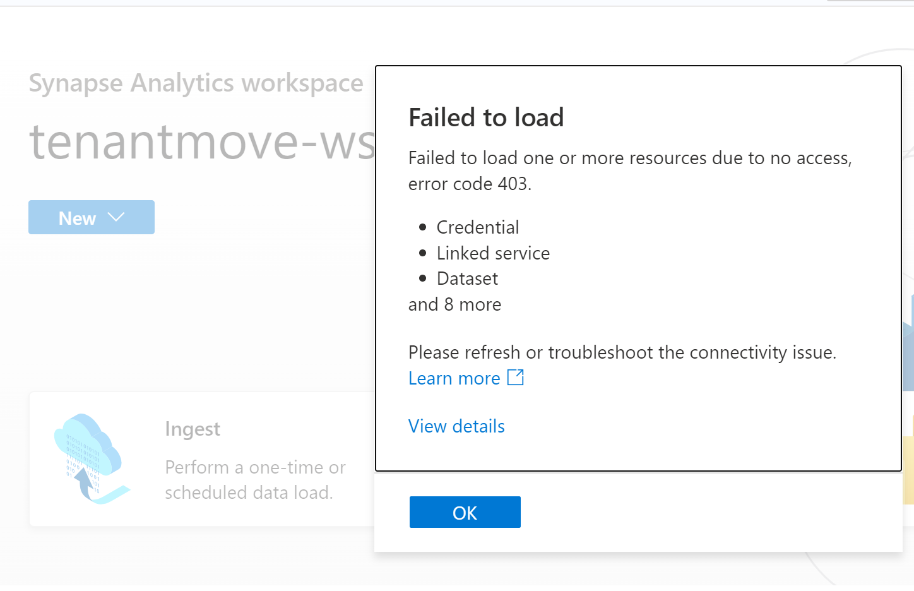Click the Failed to load dialog title
This screenshot has width=914, height=591.
click(x=486, y=117)
